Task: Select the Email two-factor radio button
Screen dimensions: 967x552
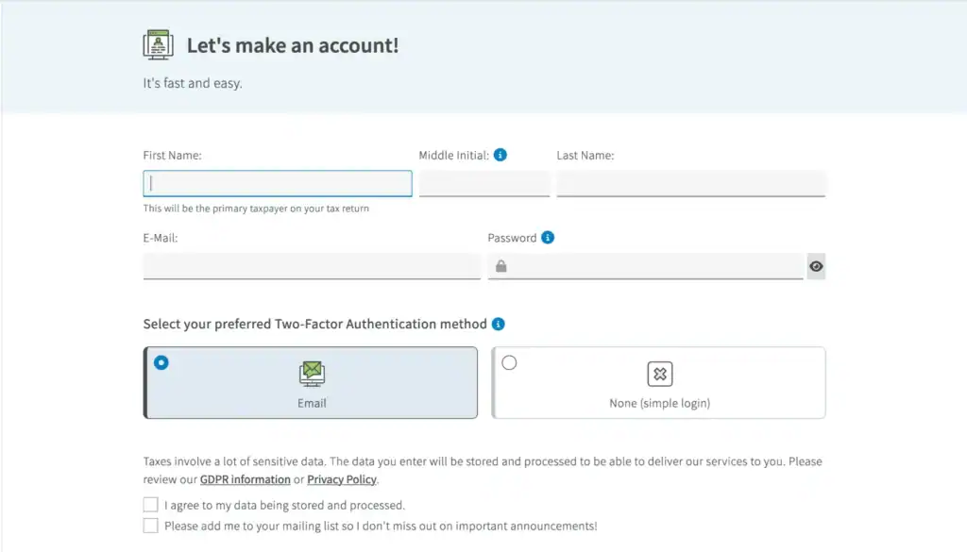Action: click(x=161, y=362)
